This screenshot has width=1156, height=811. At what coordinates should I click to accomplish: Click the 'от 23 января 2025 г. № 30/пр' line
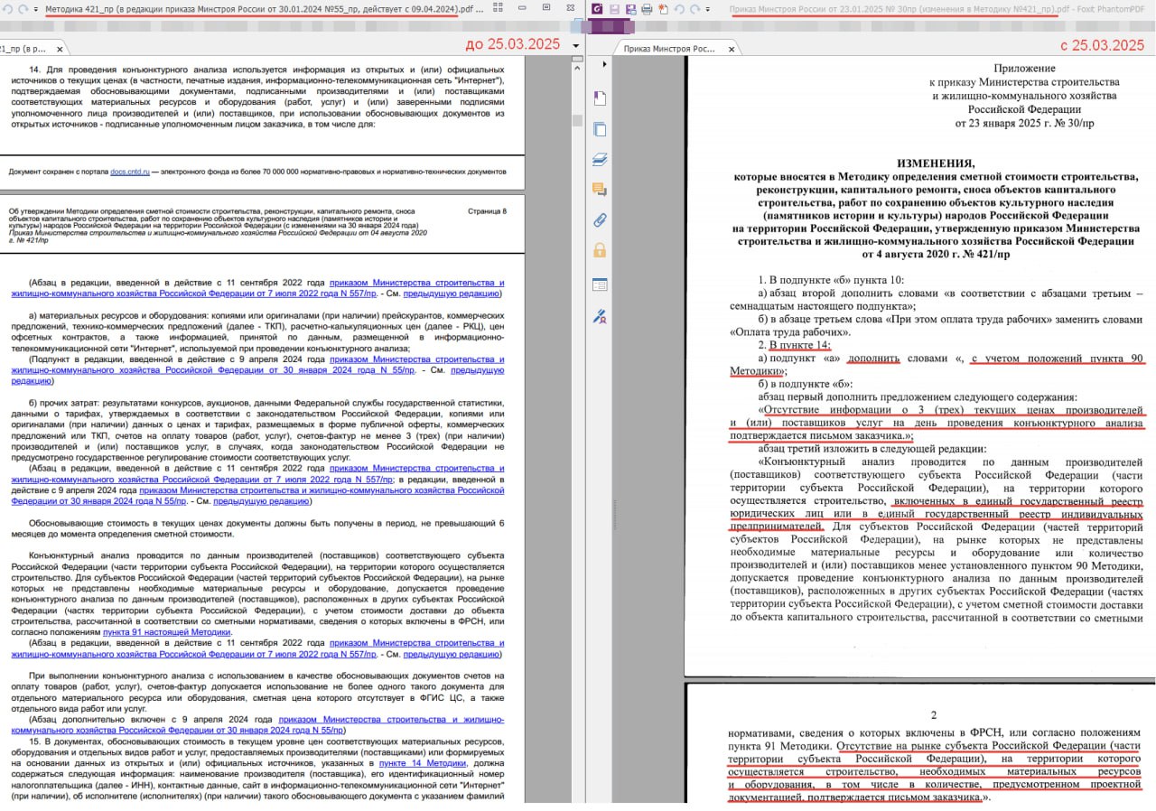tap(1024, 122)
